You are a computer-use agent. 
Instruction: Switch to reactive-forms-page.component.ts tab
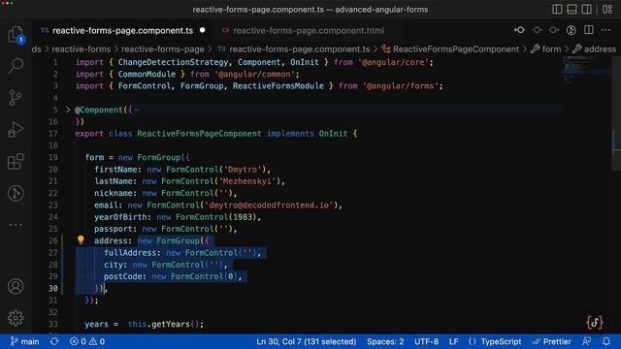(x=122, y=30)
